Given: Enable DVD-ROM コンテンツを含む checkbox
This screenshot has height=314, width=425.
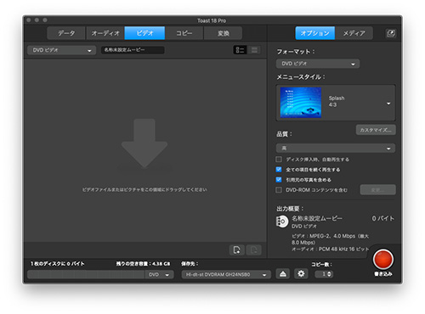Looking at the screenshot, I should [279, 190].
